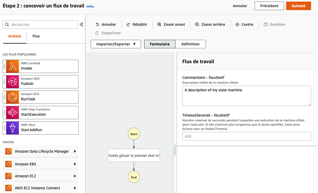
Task: Select the Amazon ECS RunTask action
Action: (x=40, y=97)
